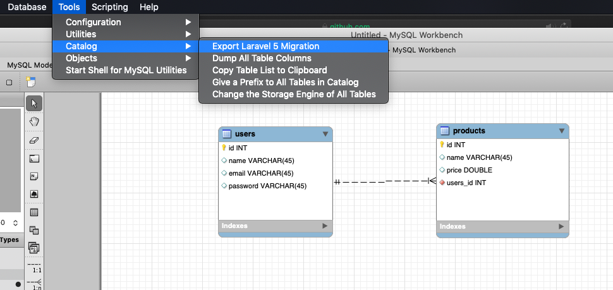
Task: Expand the products table Indexes section
Action: pyautogui.click(x=561, y=226)
